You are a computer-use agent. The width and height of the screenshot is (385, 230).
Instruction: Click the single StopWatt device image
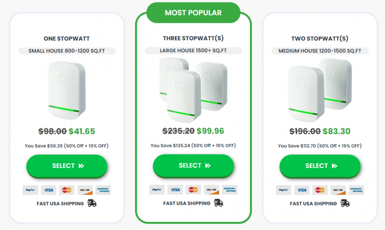click(x=66, y=90)
